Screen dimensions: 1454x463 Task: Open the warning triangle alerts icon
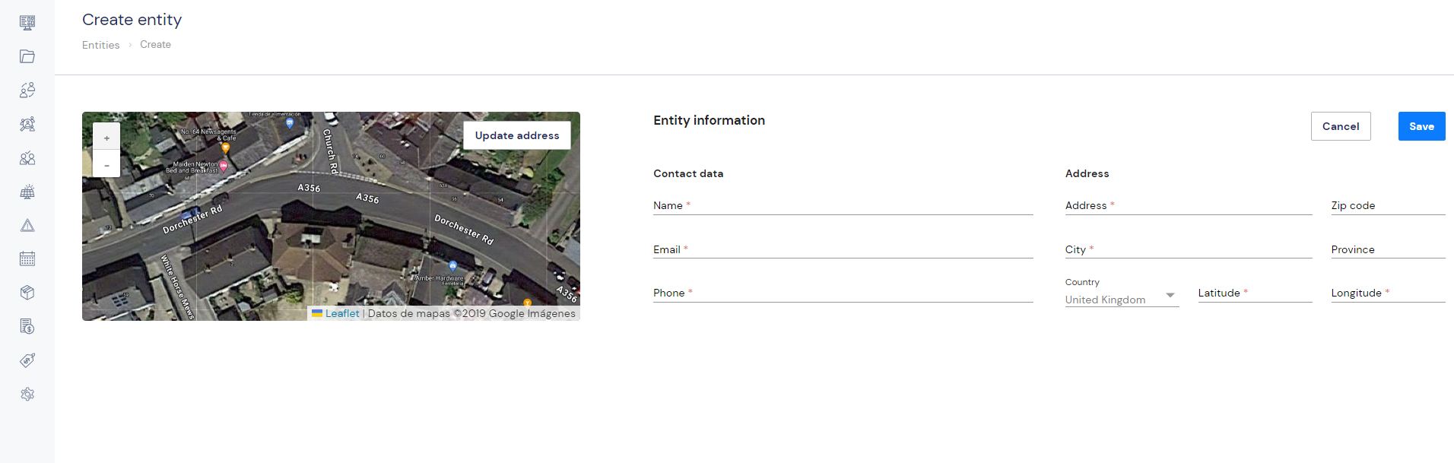point(27,225)
